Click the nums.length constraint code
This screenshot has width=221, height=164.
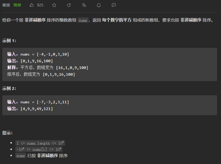coord(40,143)
